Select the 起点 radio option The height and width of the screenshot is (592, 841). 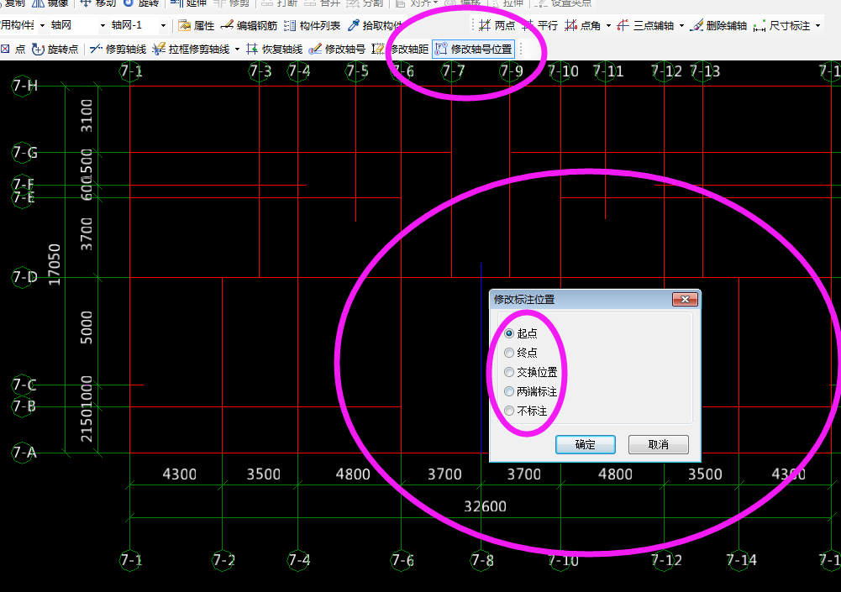click(x=521, y=333)
